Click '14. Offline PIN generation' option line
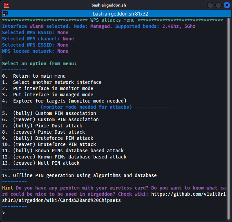The width and height of the screenshot is (232, 222). click(79, 175)
